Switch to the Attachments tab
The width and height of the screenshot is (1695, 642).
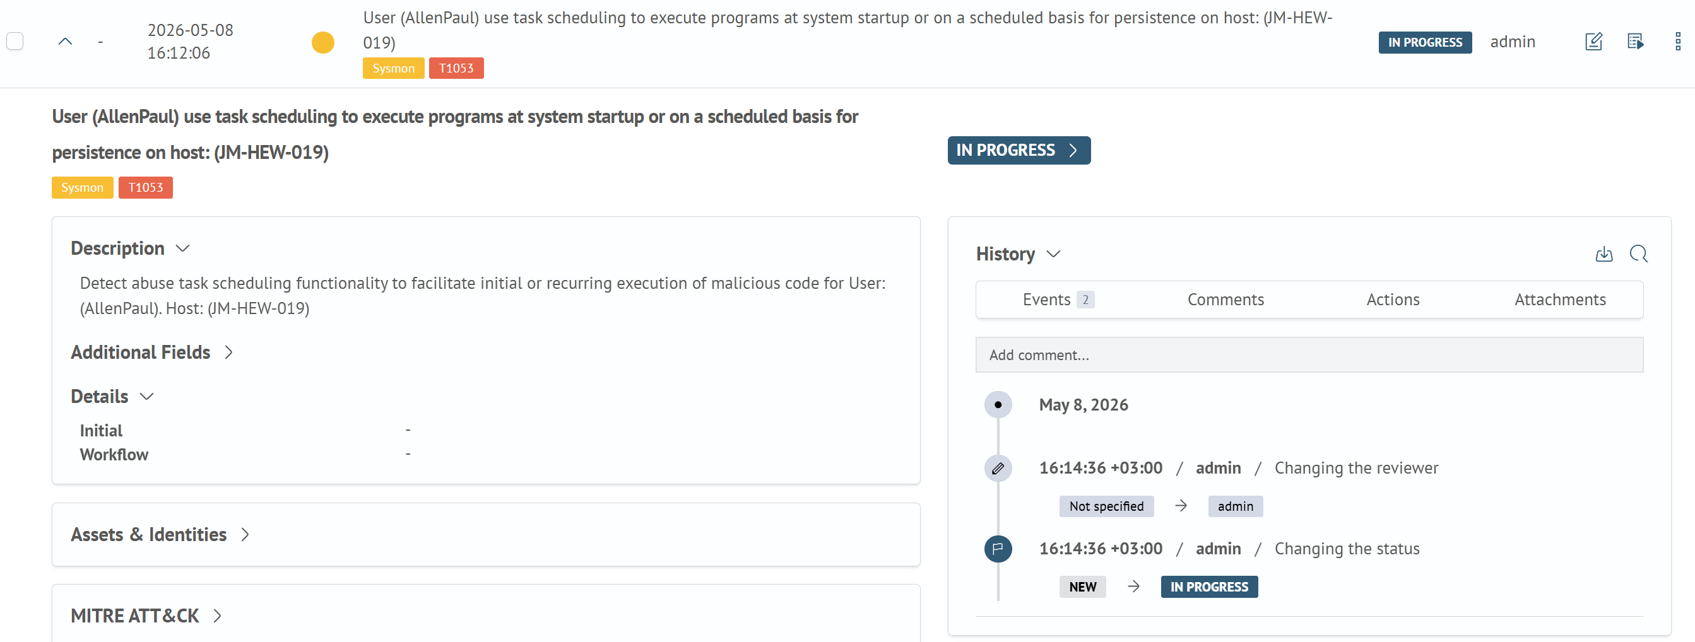click(1560, 300)
